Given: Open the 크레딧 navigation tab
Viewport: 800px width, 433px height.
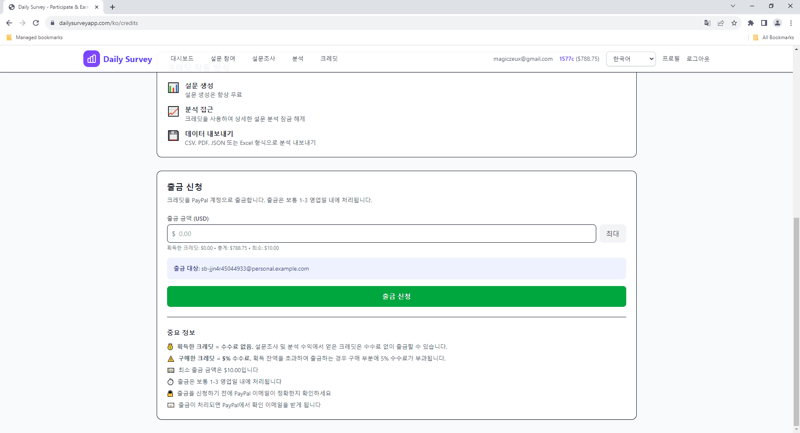Looking at the screenshot, I should click(x=329, y=59).
